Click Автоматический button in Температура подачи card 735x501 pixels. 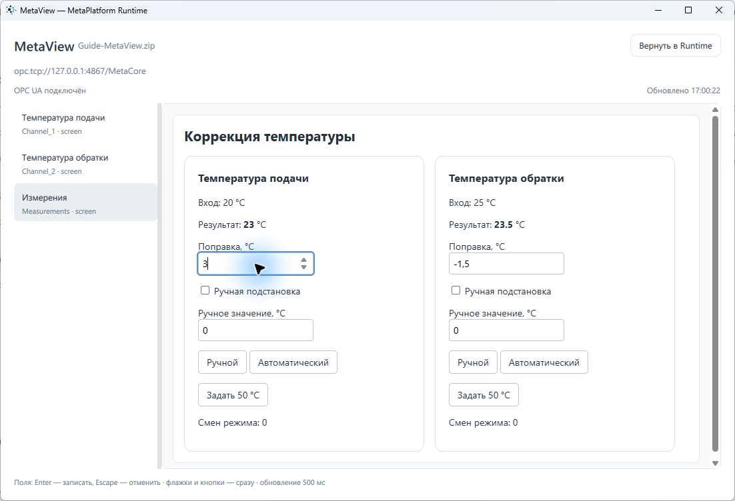[x=293, y=362]
